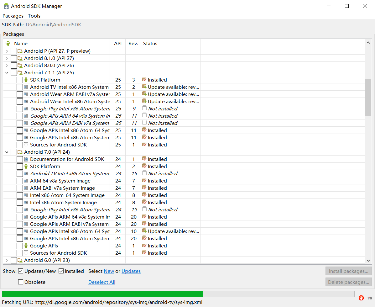The image size is (375, 307).
Task: Click the folder icon for Android P preview
Action: pos(20,51)
